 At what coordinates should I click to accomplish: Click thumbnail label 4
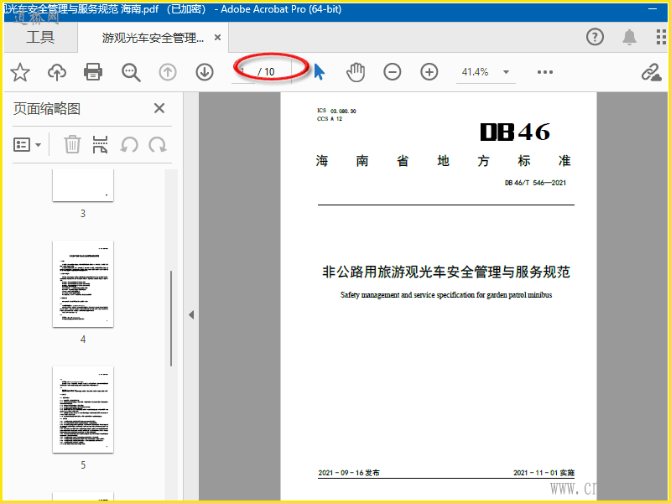point(83,340)
